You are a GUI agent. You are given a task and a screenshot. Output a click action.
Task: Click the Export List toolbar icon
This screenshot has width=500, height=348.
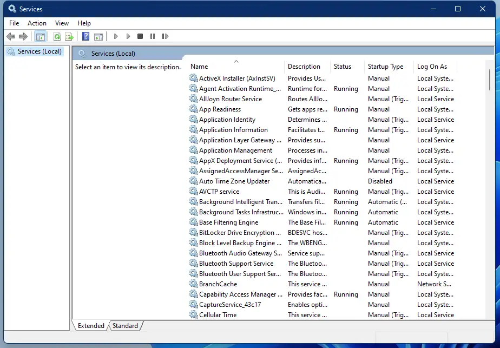click(69, 36)
